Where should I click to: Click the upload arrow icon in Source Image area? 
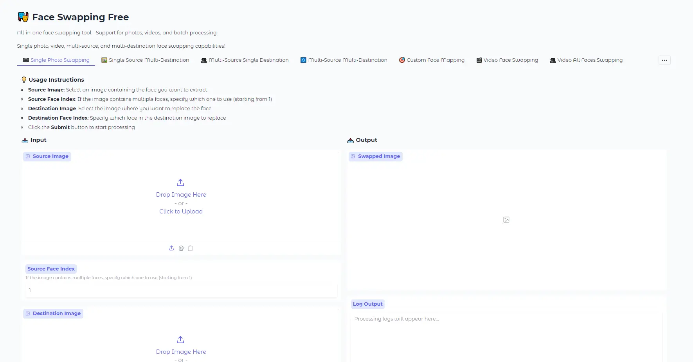pos(180,183)
